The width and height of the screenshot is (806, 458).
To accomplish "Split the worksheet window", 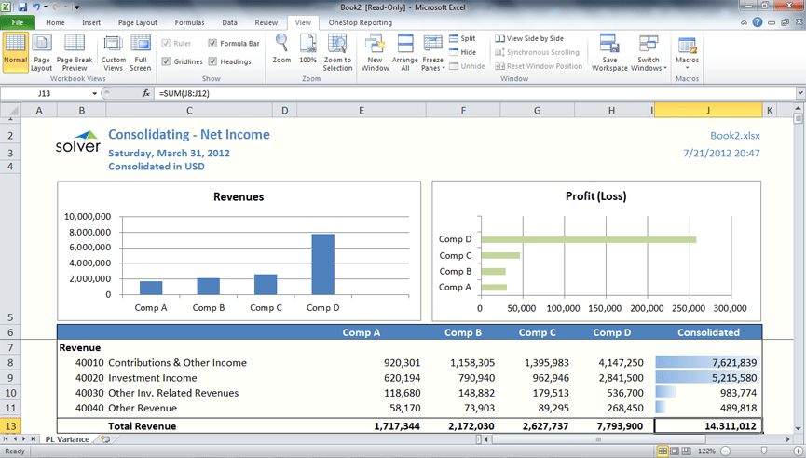I will (x=462, y=38).
